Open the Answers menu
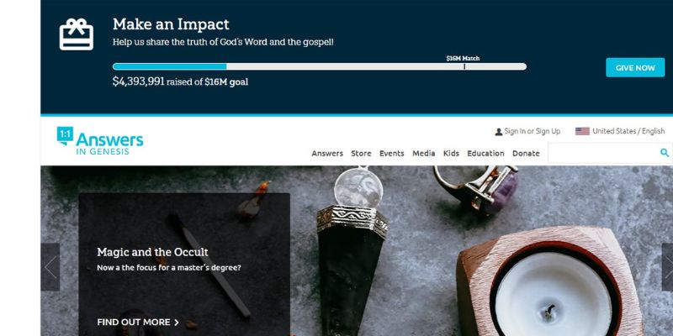Viewport: 673px width, 336px height. [x=327, y=154]
